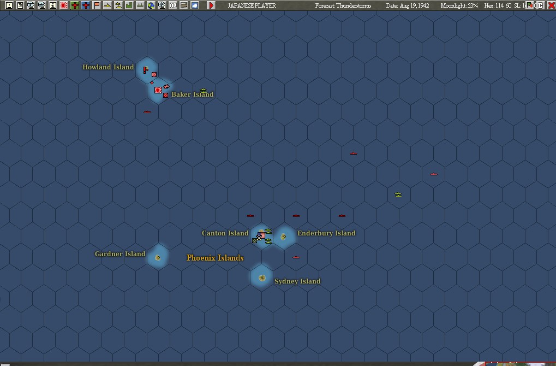The height and width of the screenshot is (366, 556).
Task: Click the 'Howland Island' map label
Action: 108,67
